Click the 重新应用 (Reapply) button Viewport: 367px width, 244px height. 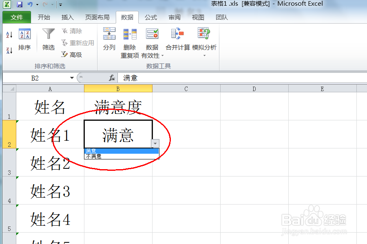pyautogui.click(x=77, y=43)
